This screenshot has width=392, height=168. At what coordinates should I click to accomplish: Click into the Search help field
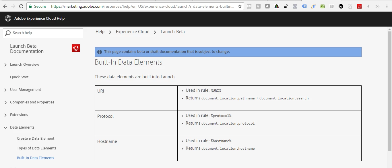pyautogui.click(x=43, y=33)
